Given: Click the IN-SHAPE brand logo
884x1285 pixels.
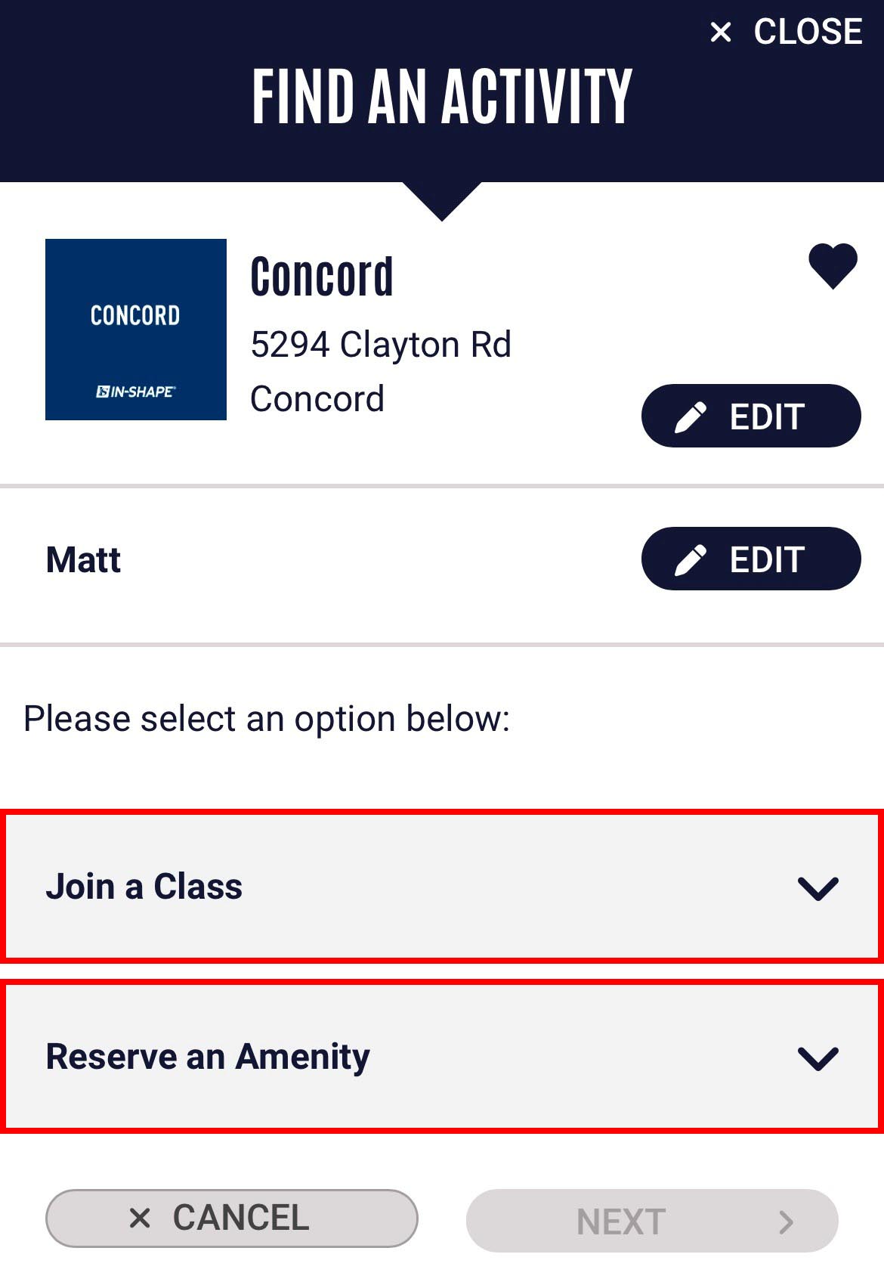Looking at the screenshot, I should click(136, 392).
